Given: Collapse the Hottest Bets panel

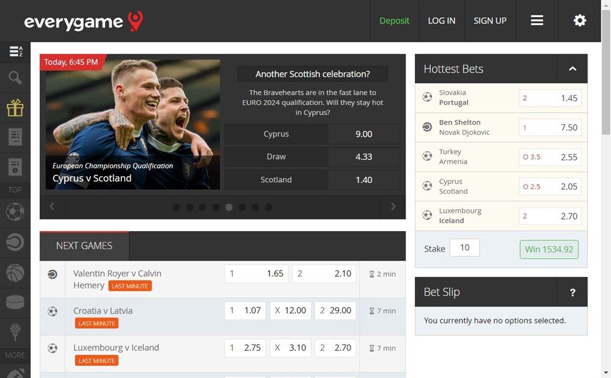Looking at the screenshot, I should pyautogui.click(x=573, y=69).
